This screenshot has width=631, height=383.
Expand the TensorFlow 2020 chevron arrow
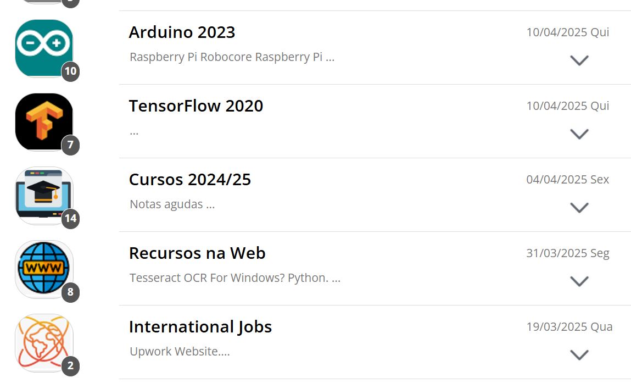[x=579, y=134]
